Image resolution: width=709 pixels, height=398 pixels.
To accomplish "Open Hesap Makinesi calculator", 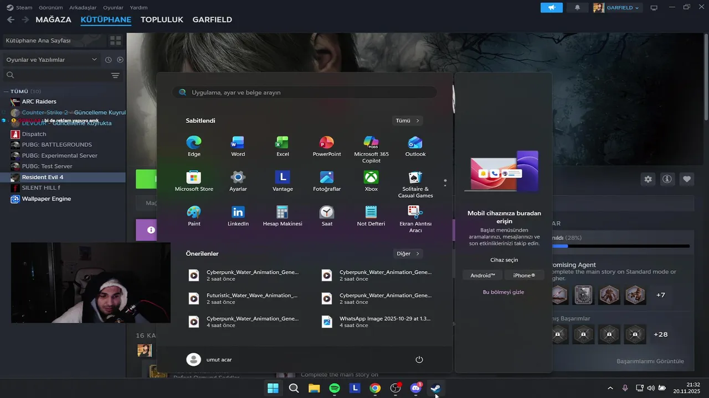I will point(282,216).
